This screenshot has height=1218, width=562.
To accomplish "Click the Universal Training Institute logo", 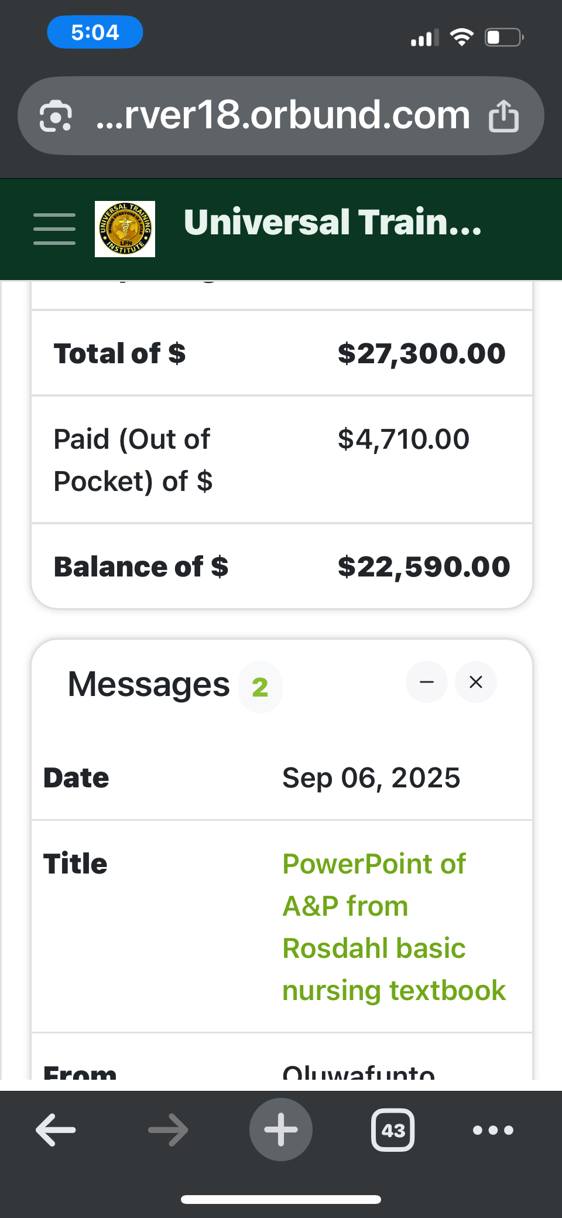I will coord(125,229).
